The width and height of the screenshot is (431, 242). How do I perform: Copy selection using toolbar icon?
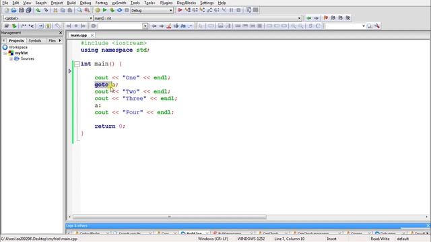[x=63, y=10]
